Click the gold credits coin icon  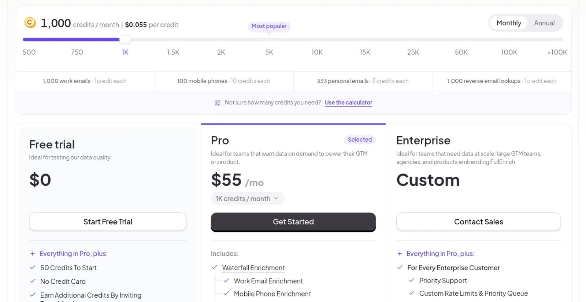[x=30, y=23]
